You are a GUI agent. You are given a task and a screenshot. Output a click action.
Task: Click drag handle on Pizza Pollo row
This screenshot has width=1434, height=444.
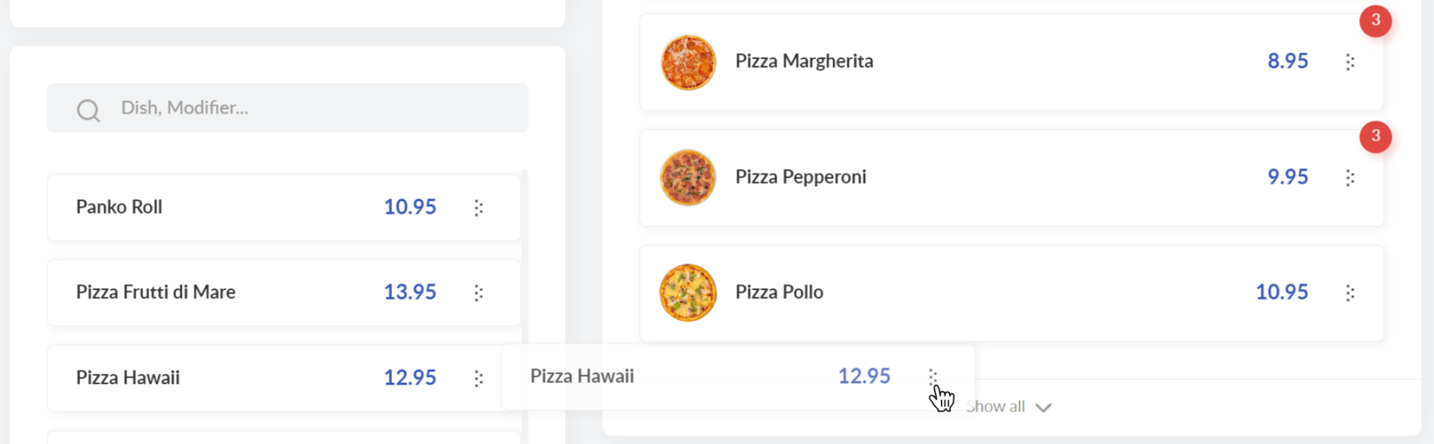(1350, 293)
